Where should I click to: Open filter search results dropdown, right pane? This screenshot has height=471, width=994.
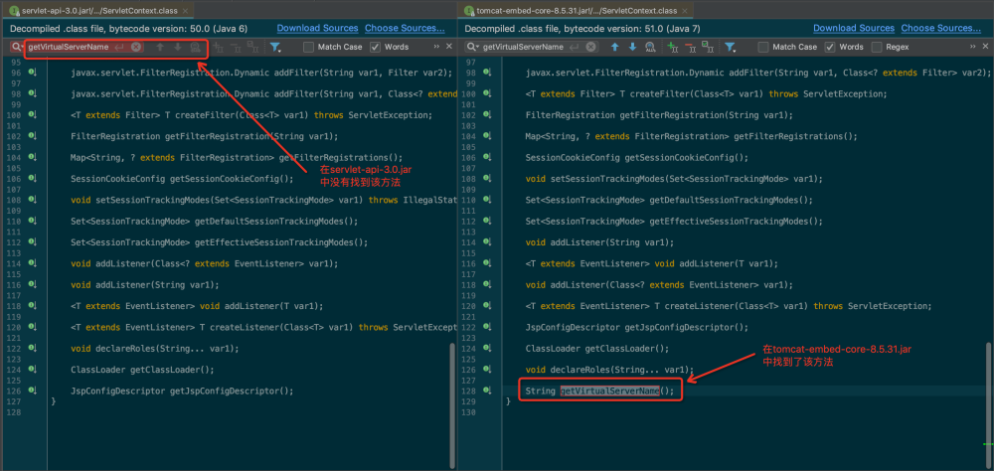coord(731,47)
